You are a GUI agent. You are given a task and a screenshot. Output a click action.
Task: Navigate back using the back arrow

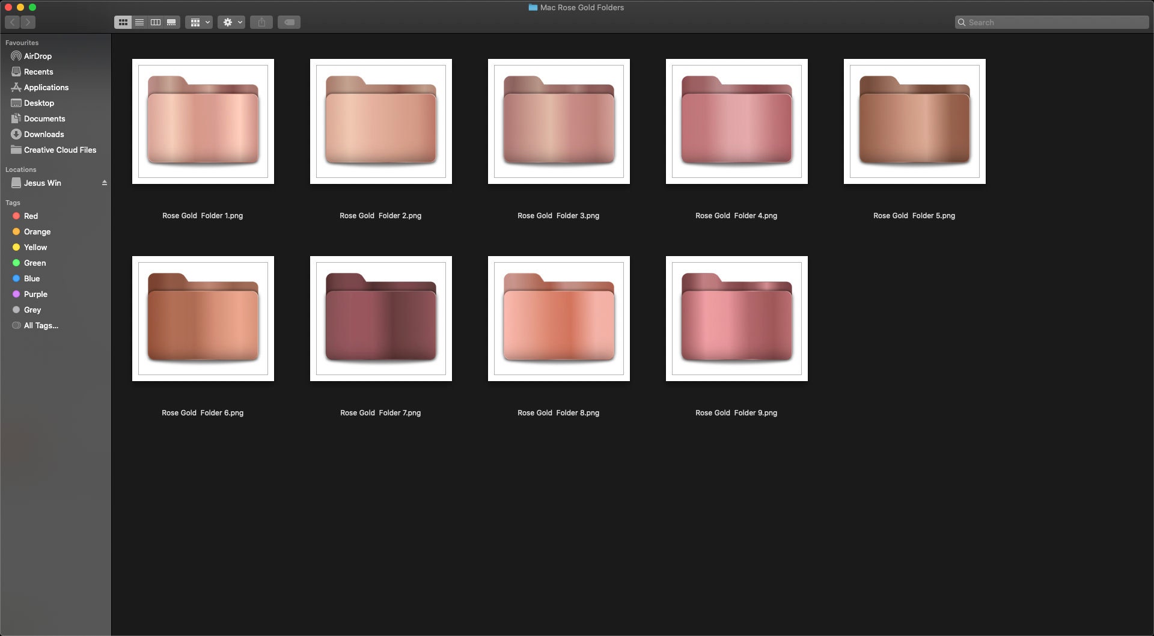point(12,22)
